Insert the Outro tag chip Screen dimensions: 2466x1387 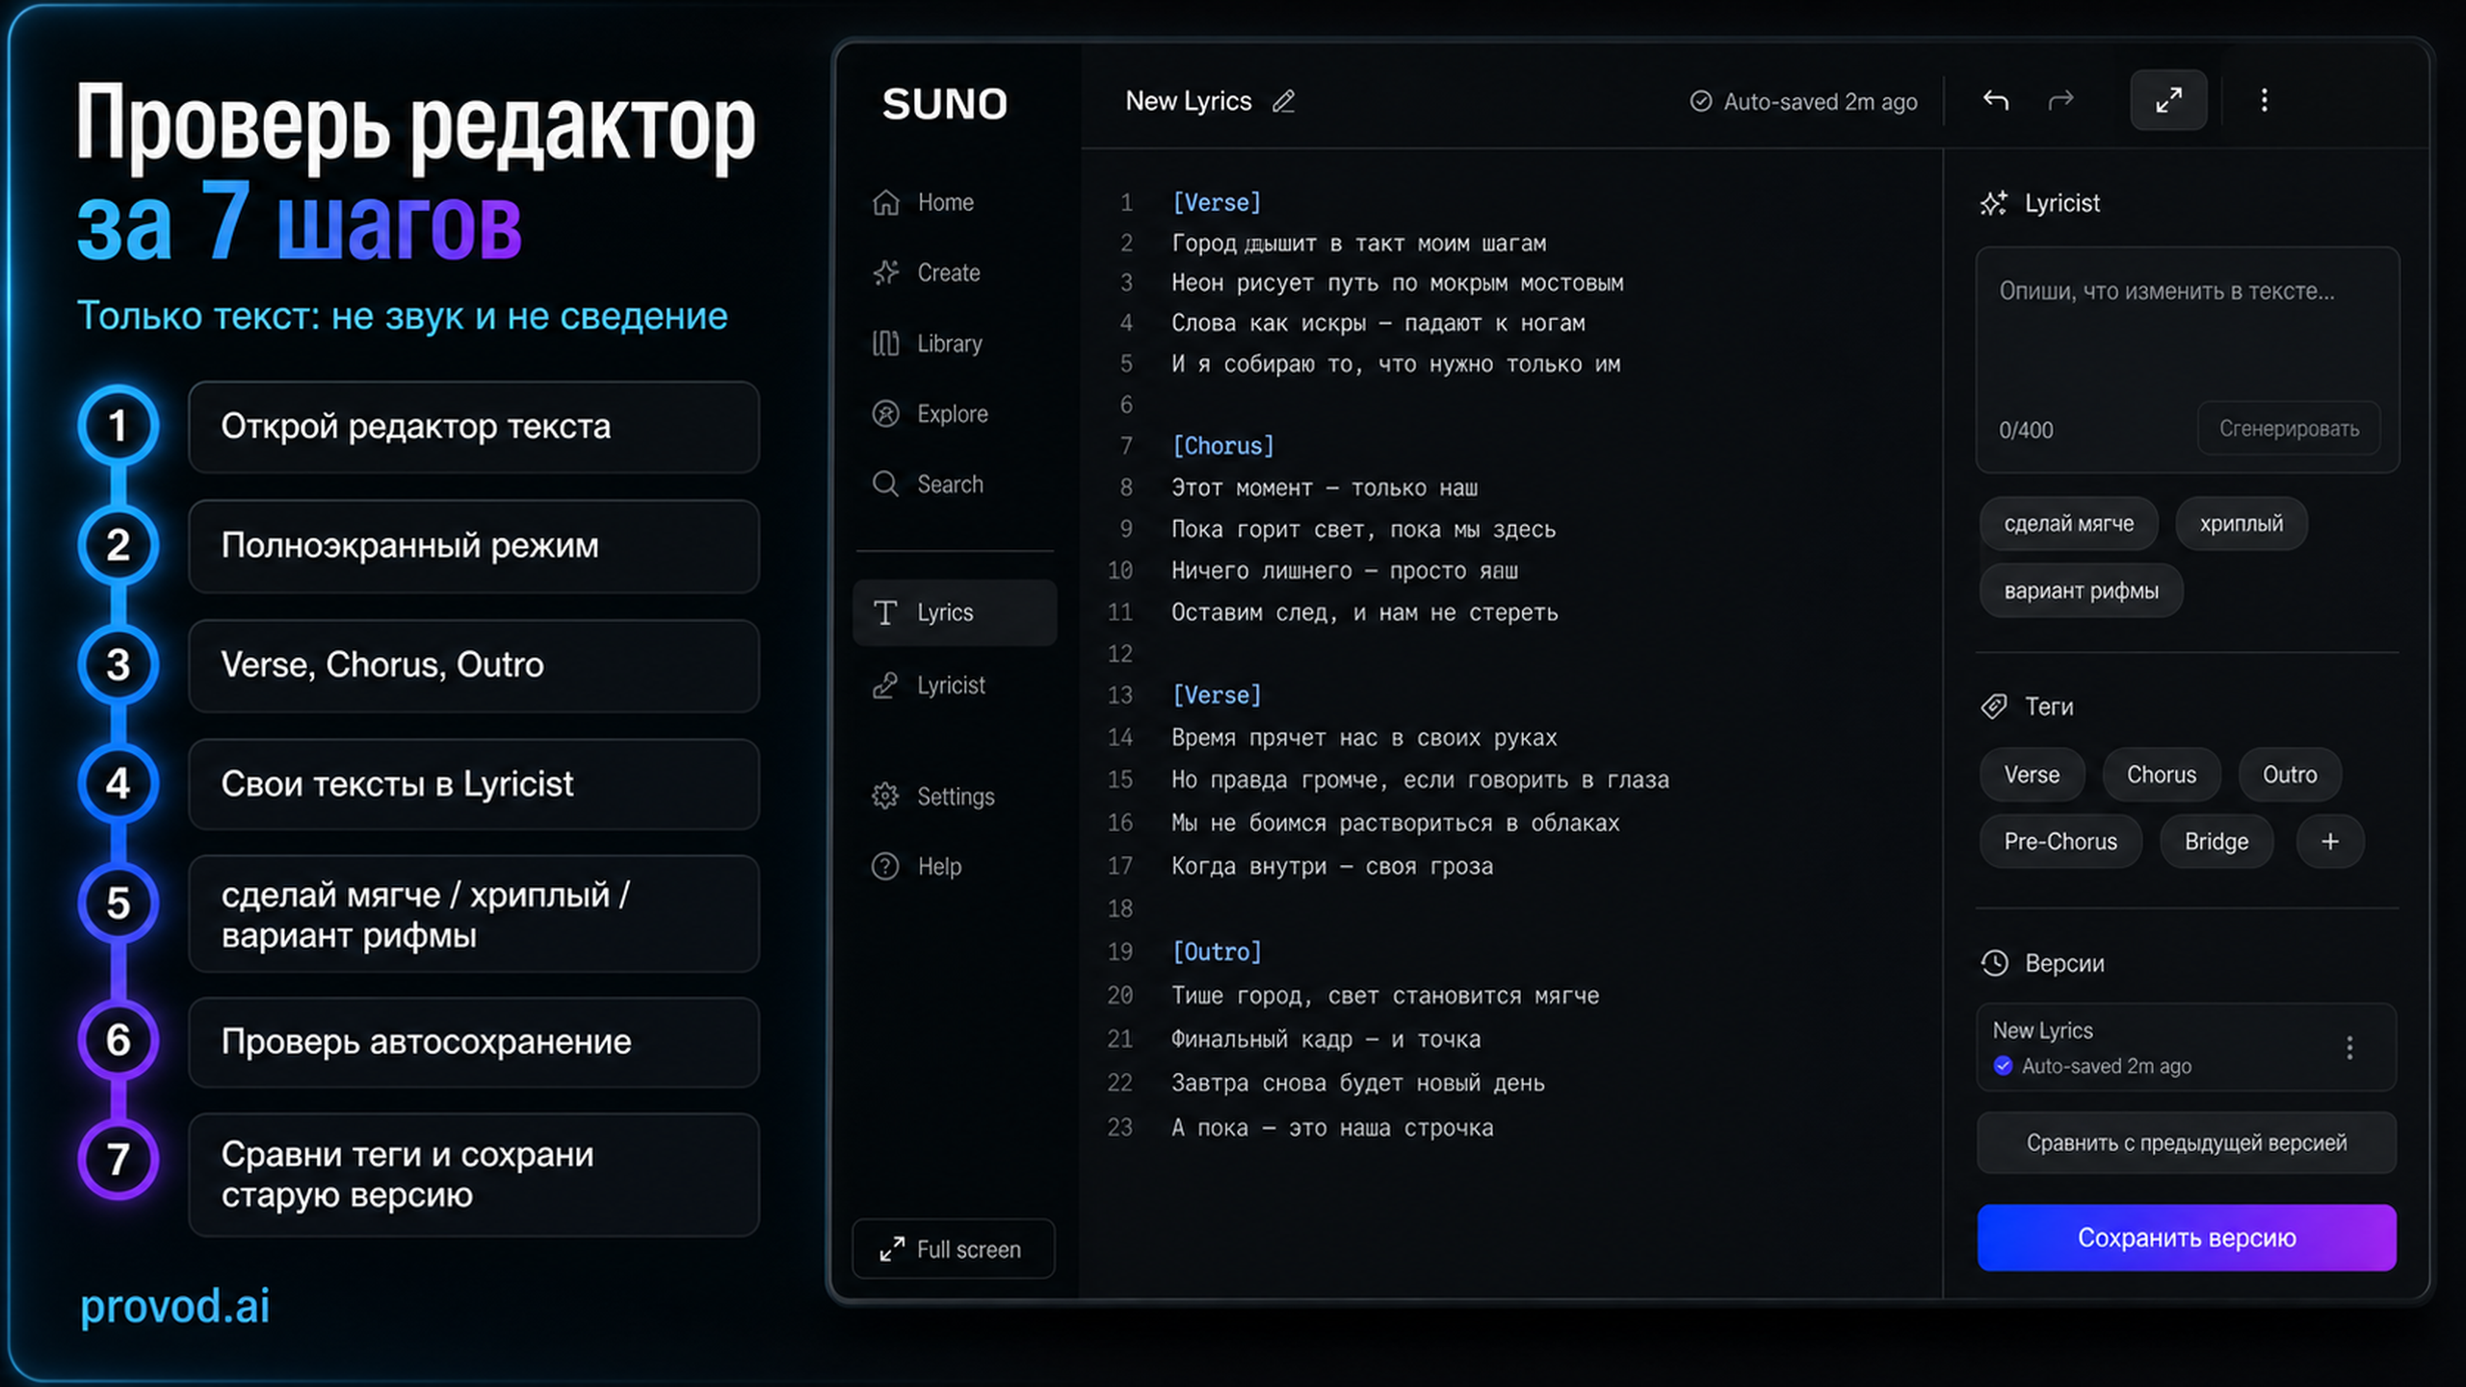tap(2290, 775)
